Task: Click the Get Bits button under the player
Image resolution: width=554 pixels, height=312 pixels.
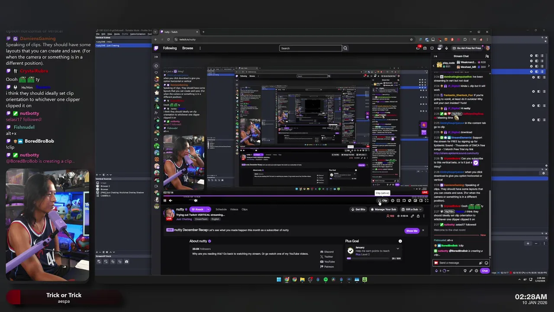Action: (x=358, y=209)
